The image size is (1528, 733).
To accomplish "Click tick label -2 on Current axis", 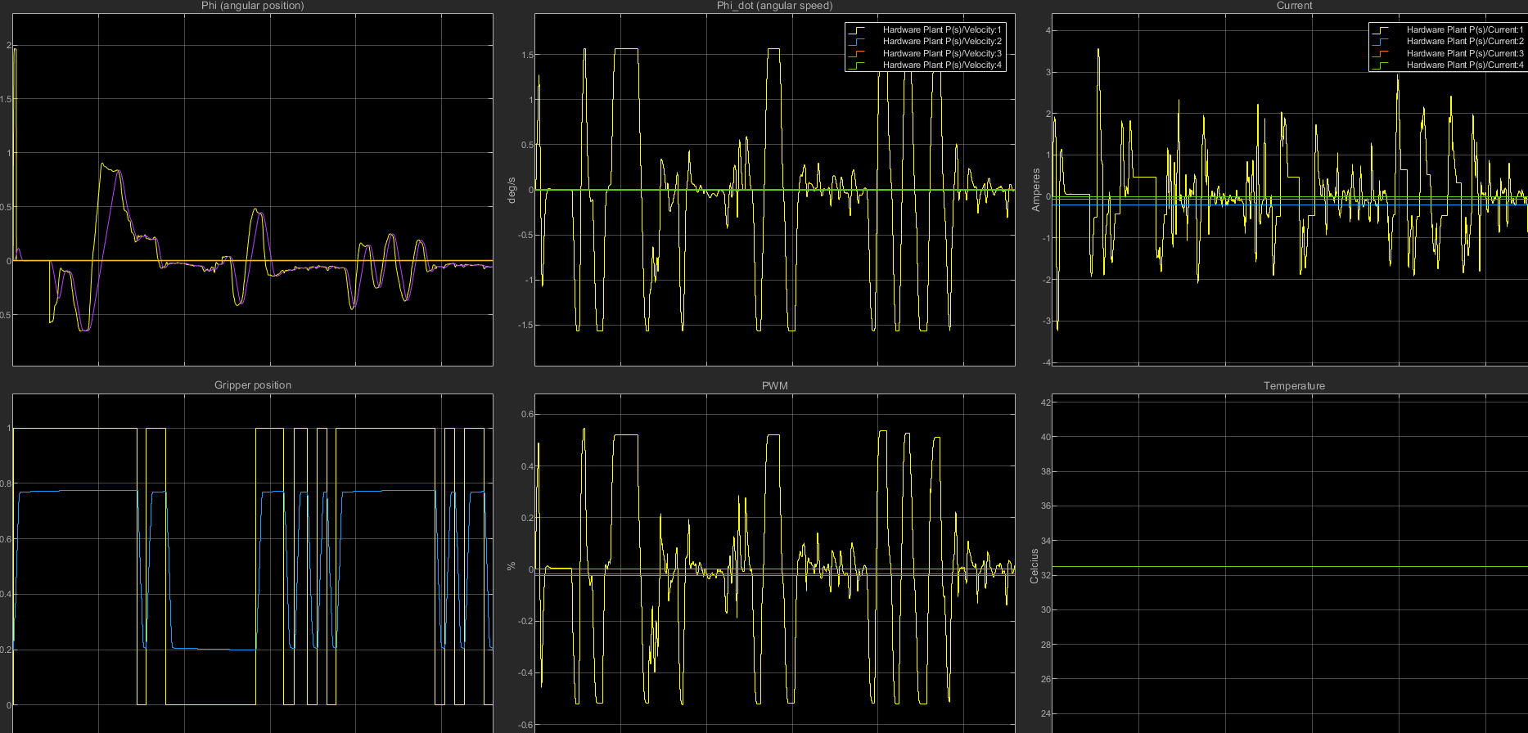I will [1047, 280].
